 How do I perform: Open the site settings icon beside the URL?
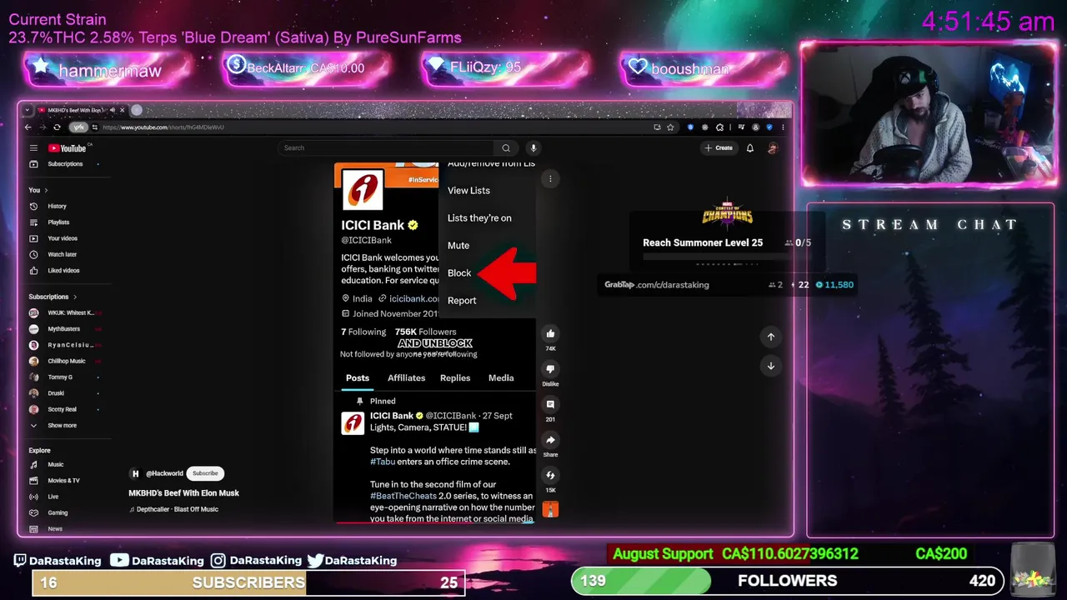click(x=95, y=127)
